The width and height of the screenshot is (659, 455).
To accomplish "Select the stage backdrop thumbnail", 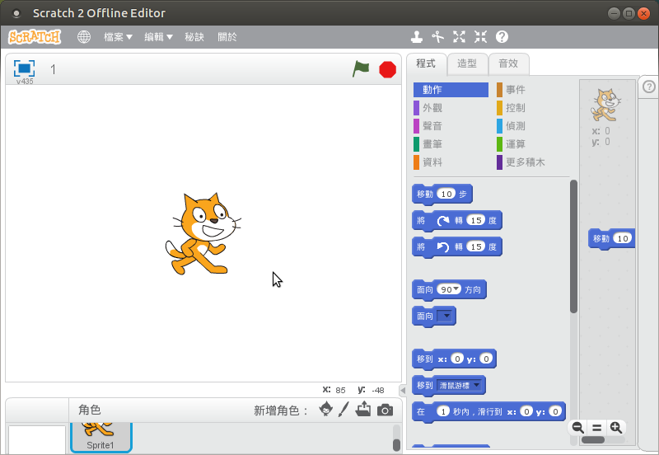I will [x=37, y=439].
